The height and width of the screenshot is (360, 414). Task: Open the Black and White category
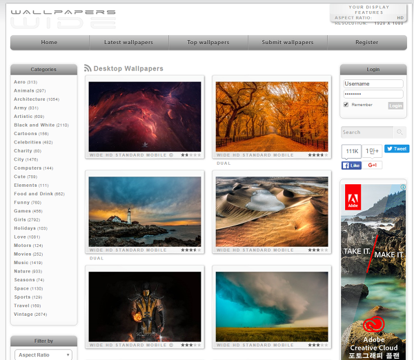pos(41,125)
